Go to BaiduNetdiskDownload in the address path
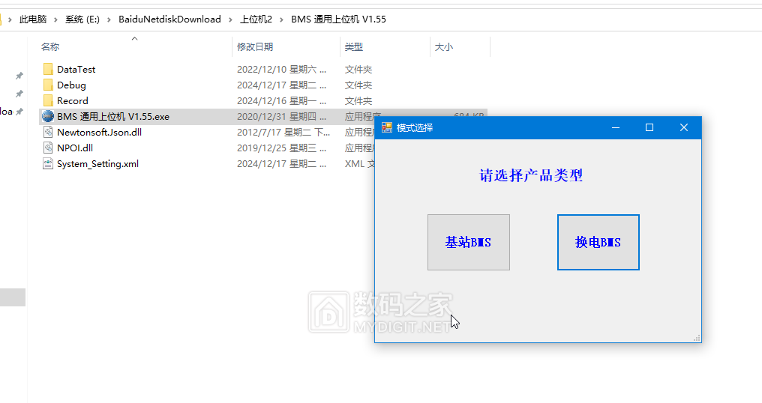This screenshot has height=403, width=762. pyautogui.click(x=169, y=19)
